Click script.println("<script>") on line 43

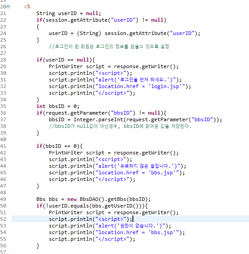pyautogui.click(x=90, y=159)
